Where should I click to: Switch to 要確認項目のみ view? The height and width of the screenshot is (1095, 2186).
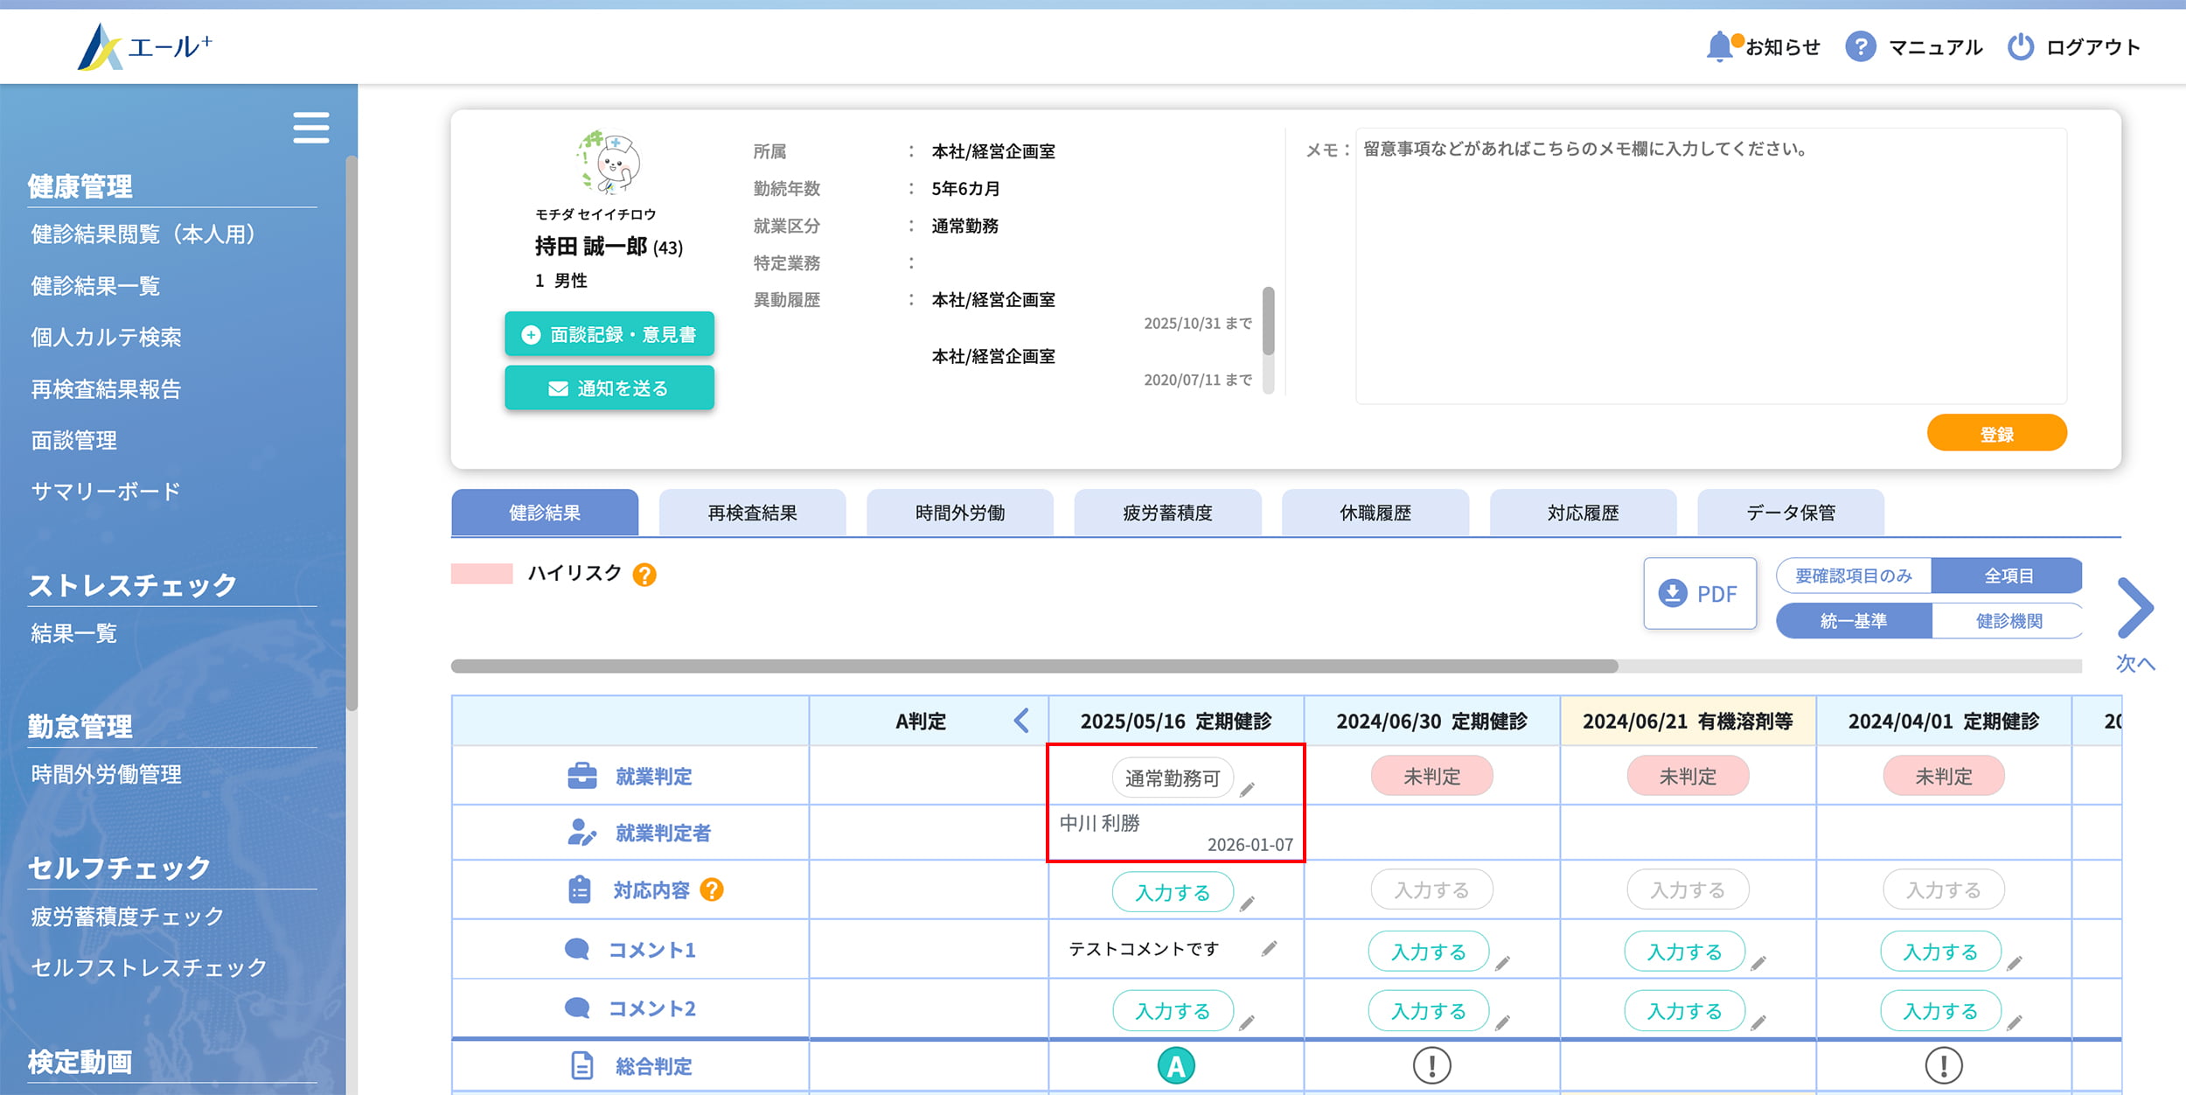pyautogui.click(x=1853, y=575)
